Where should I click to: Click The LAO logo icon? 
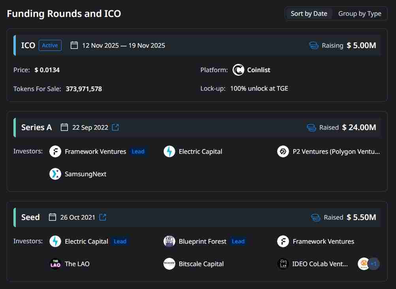[55, 264]
